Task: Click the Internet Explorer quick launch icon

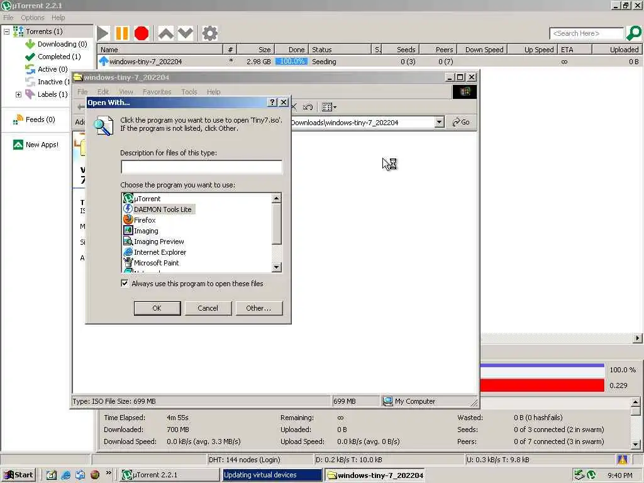Action: [x=65, y=475]
